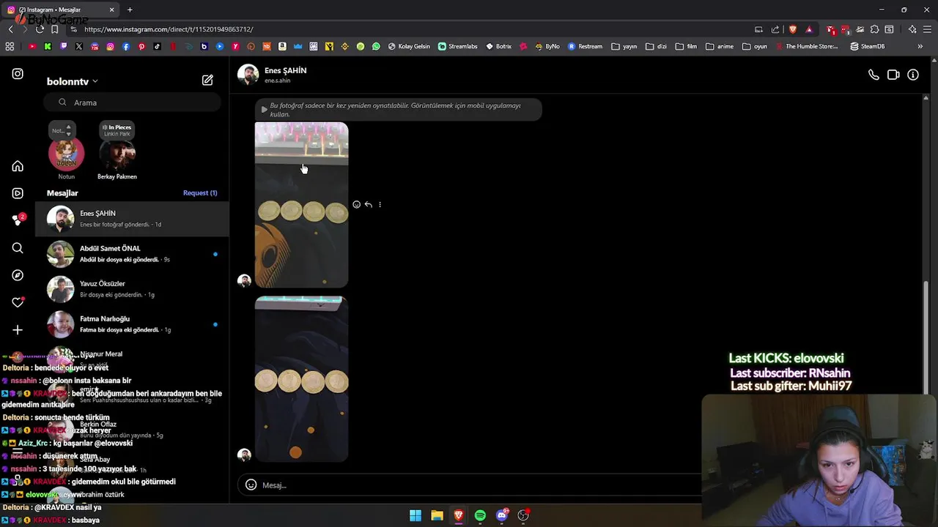This screenshot has height=527, width=938.
Task: Open Messages icon with notification badge
Action: coord(18,220)
